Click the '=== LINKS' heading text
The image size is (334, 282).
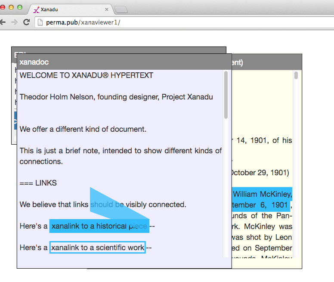[38, 183]
